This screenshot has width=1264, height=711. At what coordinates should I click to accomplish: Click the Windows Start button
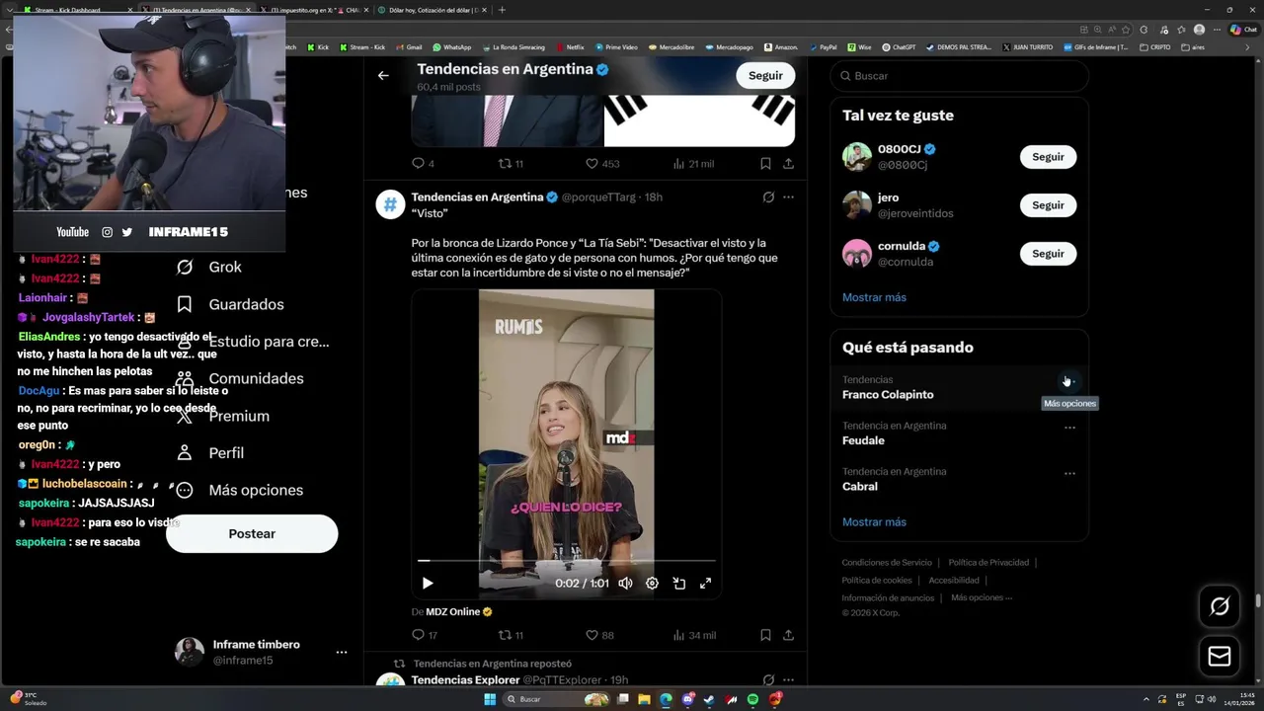click(490, 699)
